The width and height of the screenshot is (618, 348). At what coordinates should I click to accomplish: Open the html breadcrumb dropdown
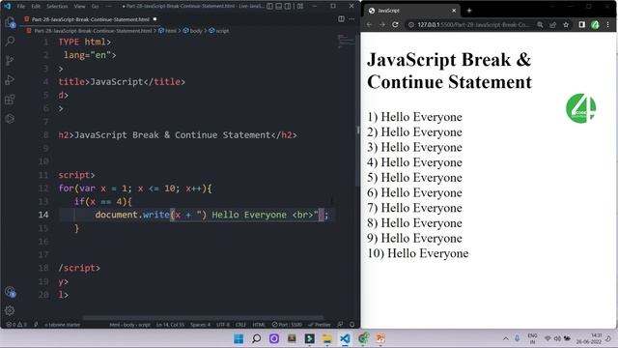pos(168,31)
